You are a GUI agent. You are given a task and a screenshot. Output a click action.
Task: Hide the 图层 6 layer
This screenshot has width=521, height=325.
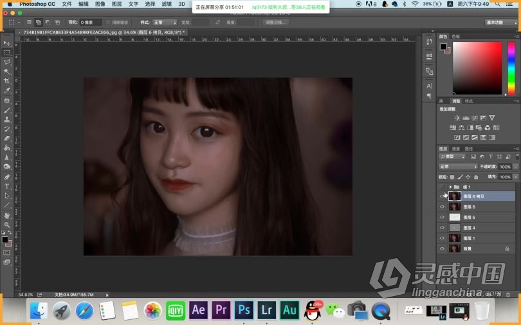pos(442,207)
